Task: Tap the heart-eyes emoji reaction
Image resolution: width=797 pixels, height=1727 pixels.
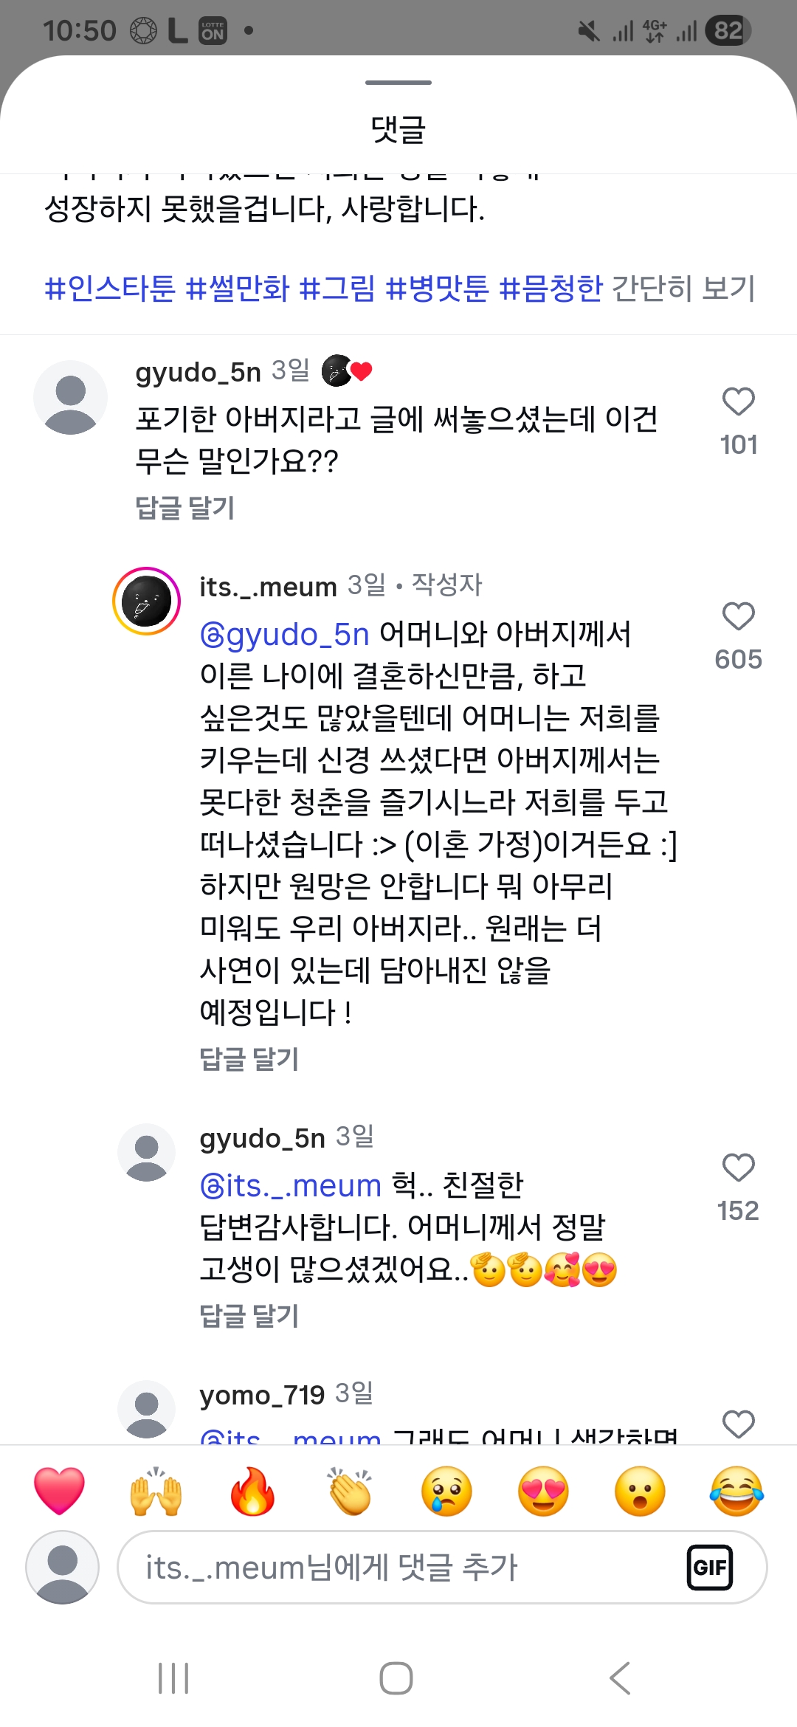Action: click(x=544, y=1491)
